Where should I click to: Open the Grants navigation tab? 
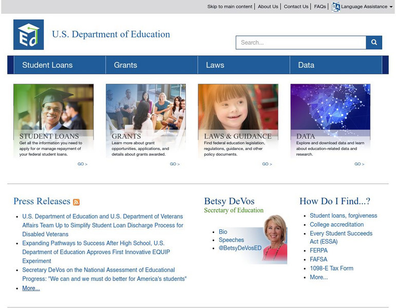[x=152, y=65]
